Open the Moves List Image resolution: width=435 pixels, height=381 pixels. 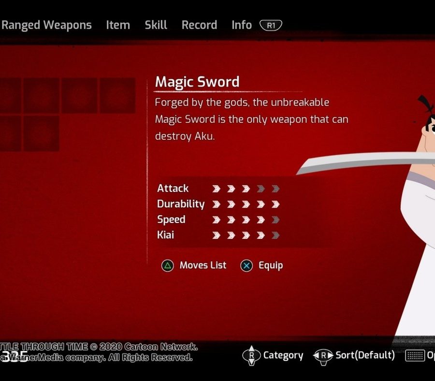[203, 265]
